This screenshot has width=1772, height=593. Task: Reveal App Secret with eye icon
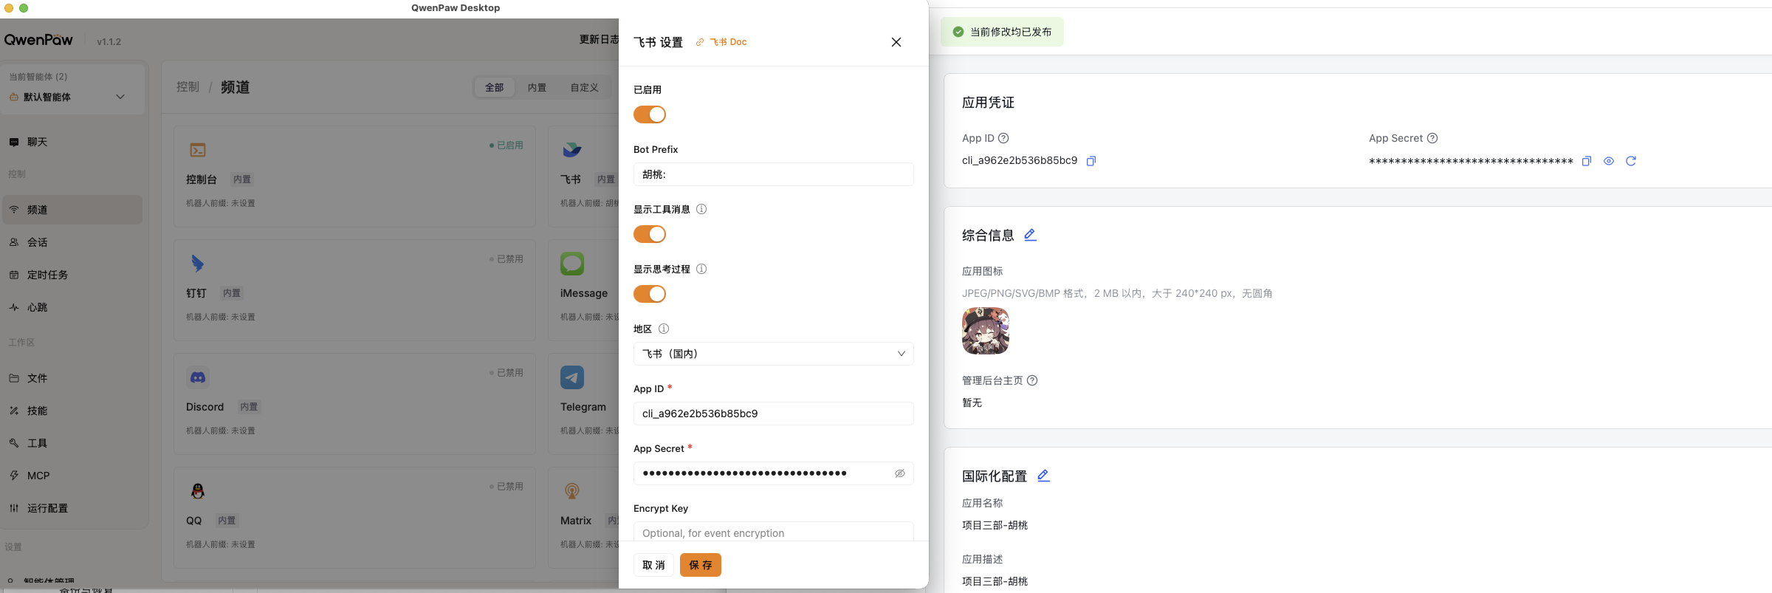(1608, 161)
